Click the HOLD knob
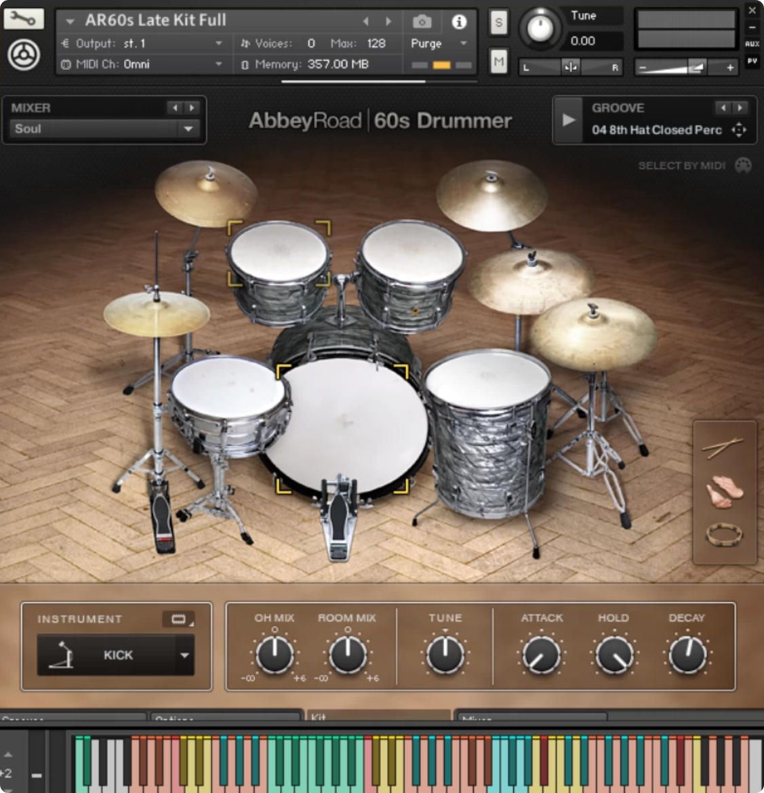 (614, 655)
